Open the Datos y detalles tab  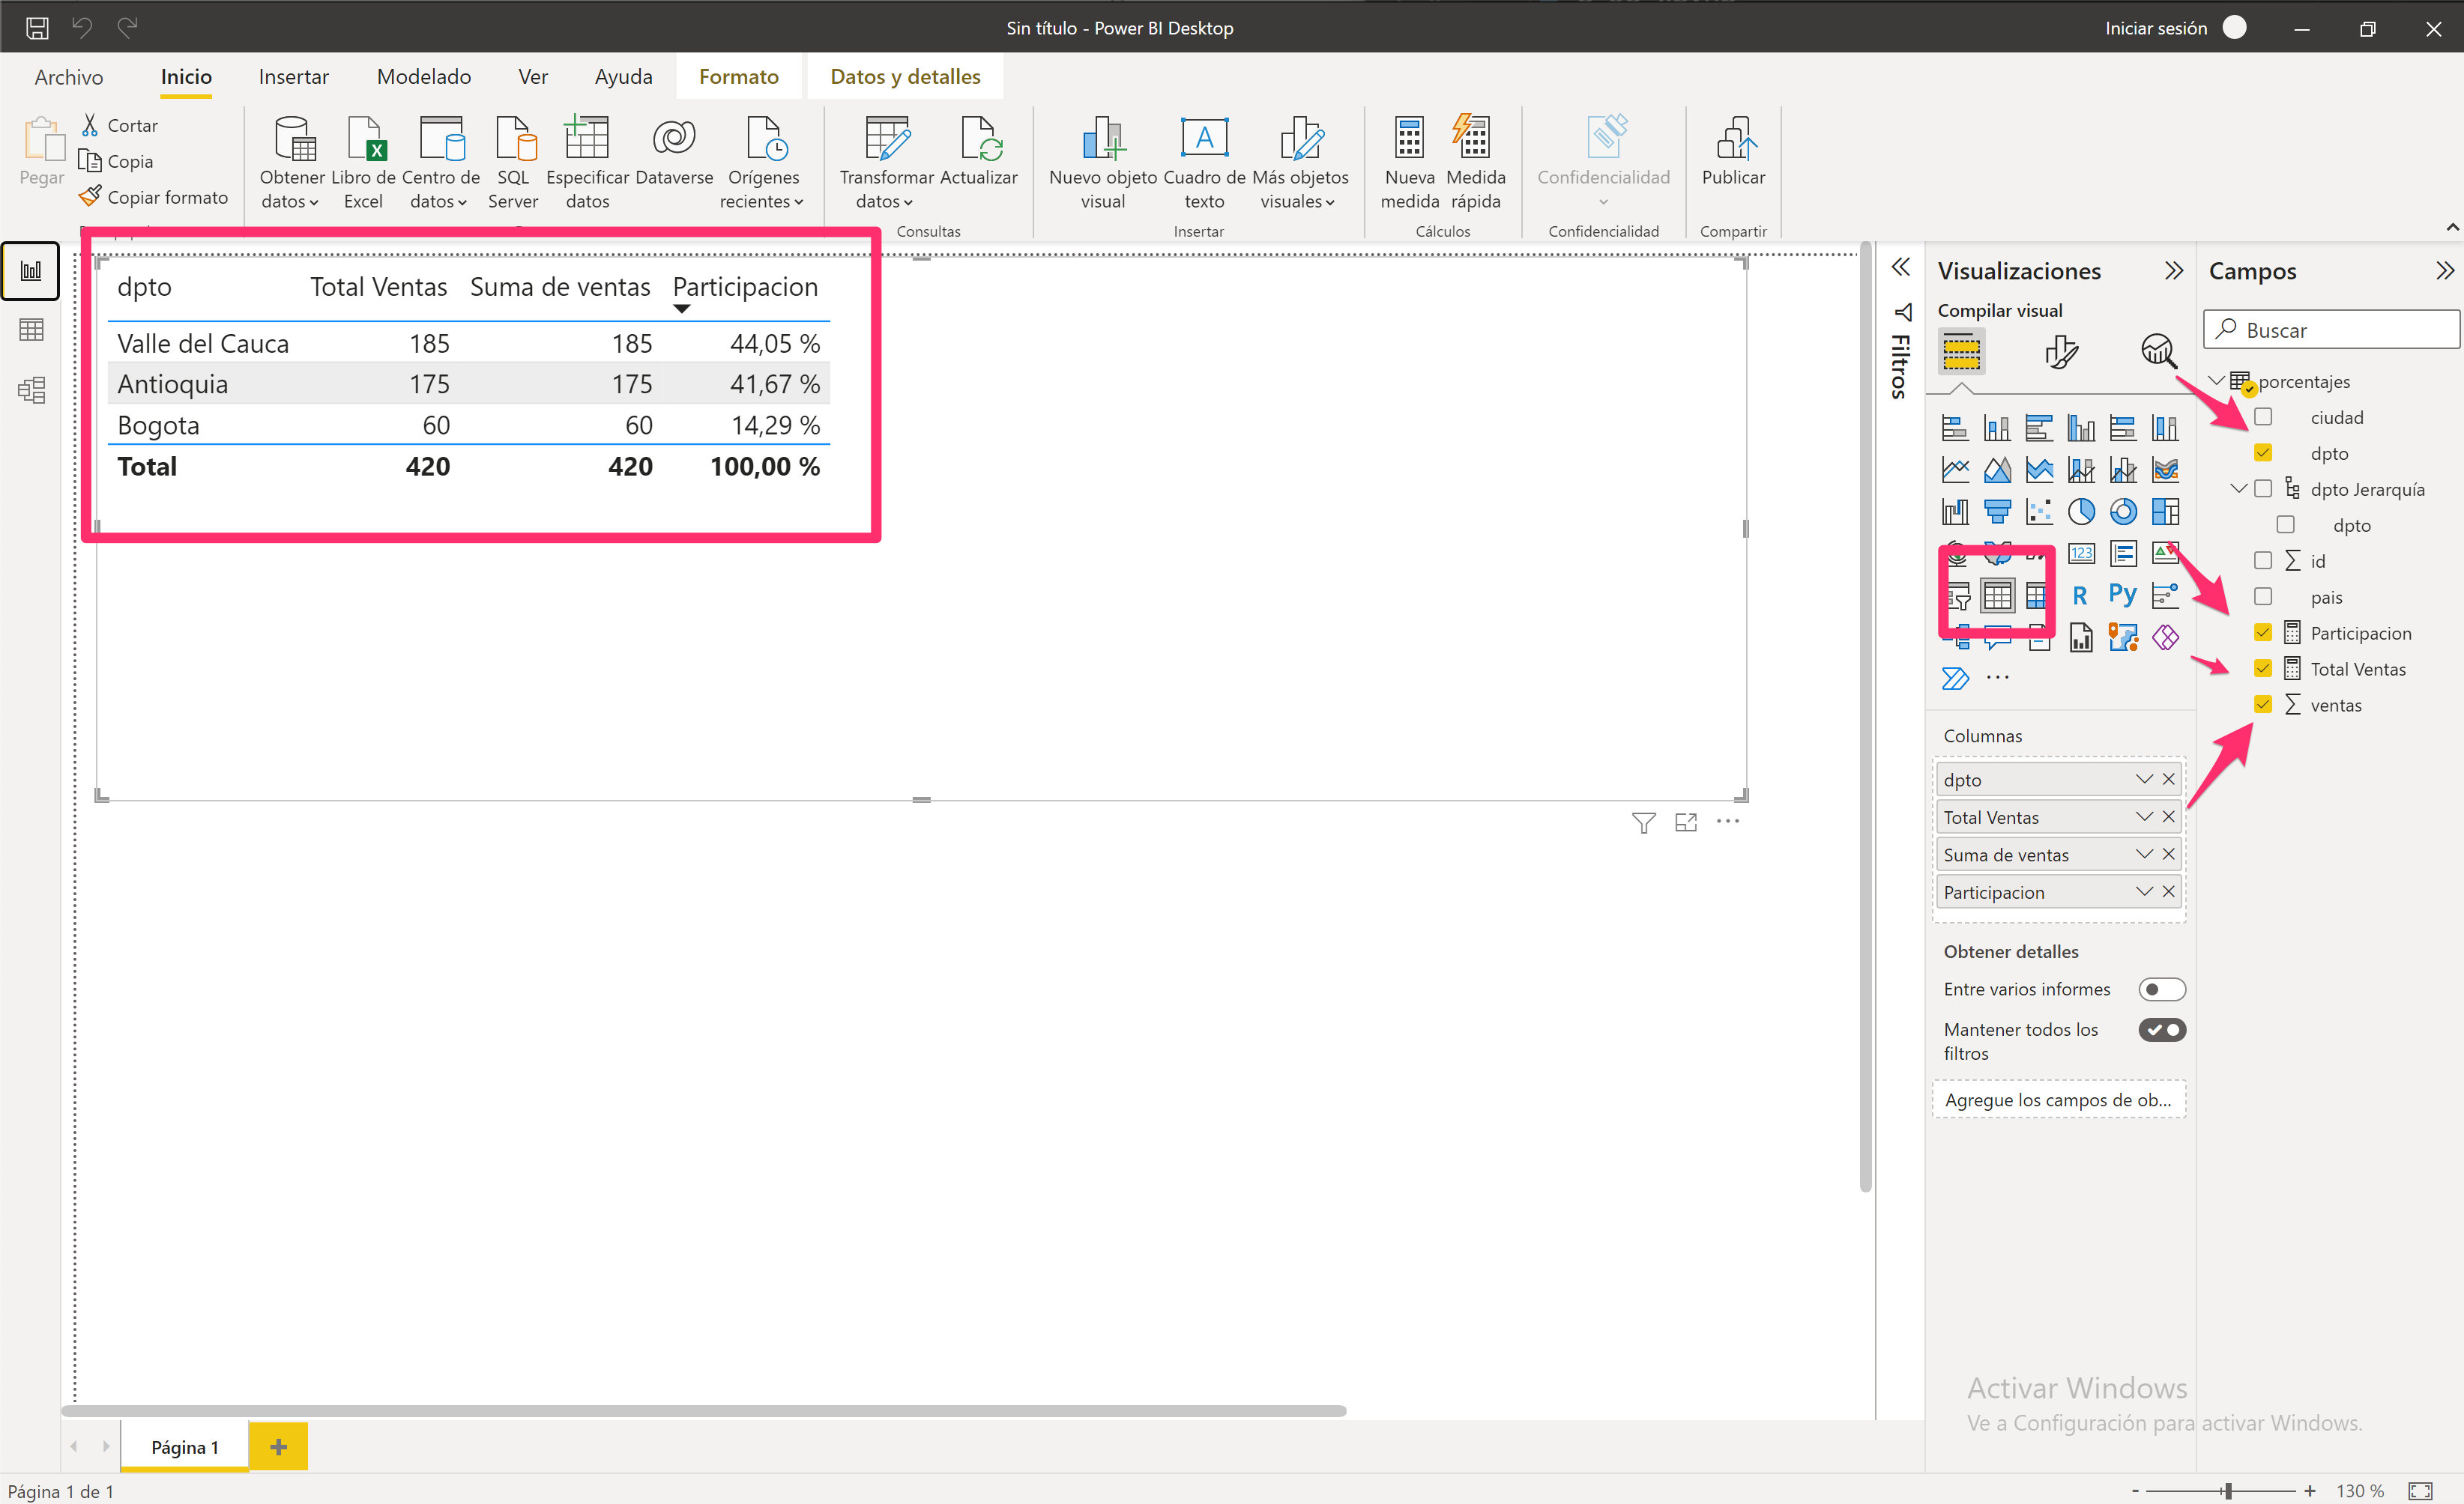point(905,77)
